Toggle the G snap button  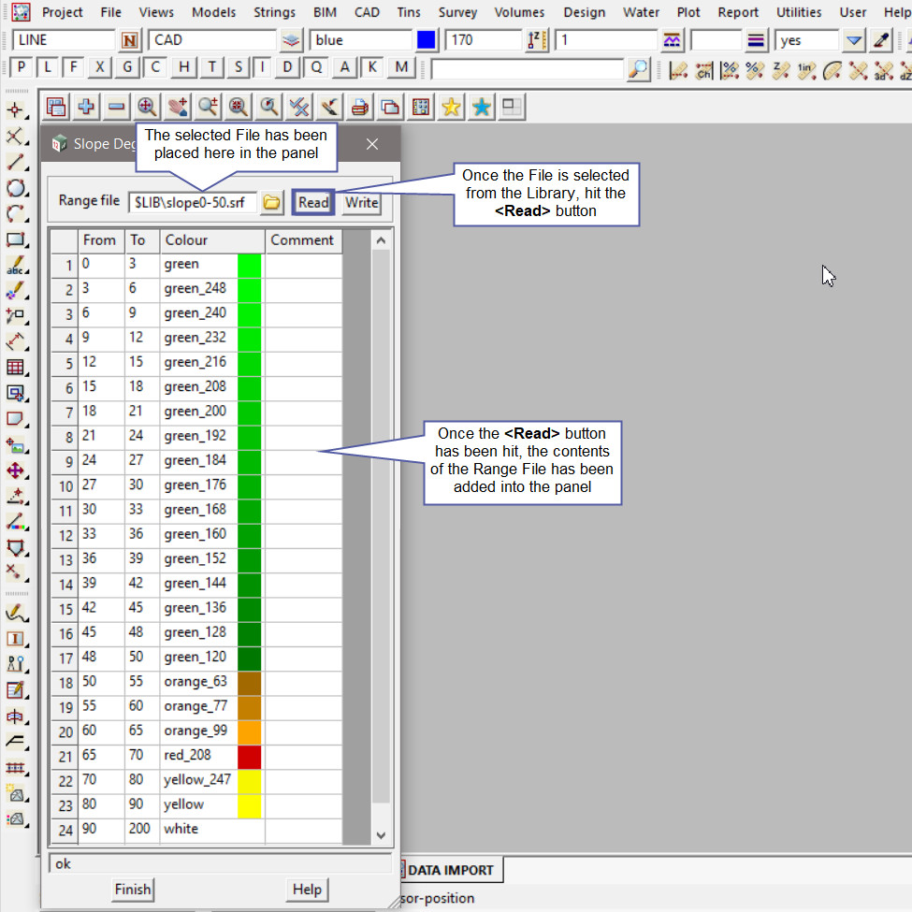[x=128, y=67]
